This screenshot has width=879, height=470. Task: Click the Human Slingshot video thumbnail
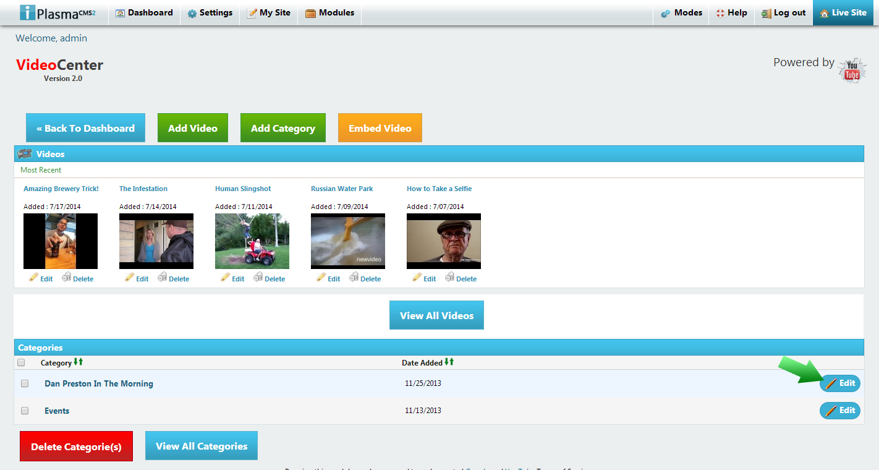(x=252, y=241)
